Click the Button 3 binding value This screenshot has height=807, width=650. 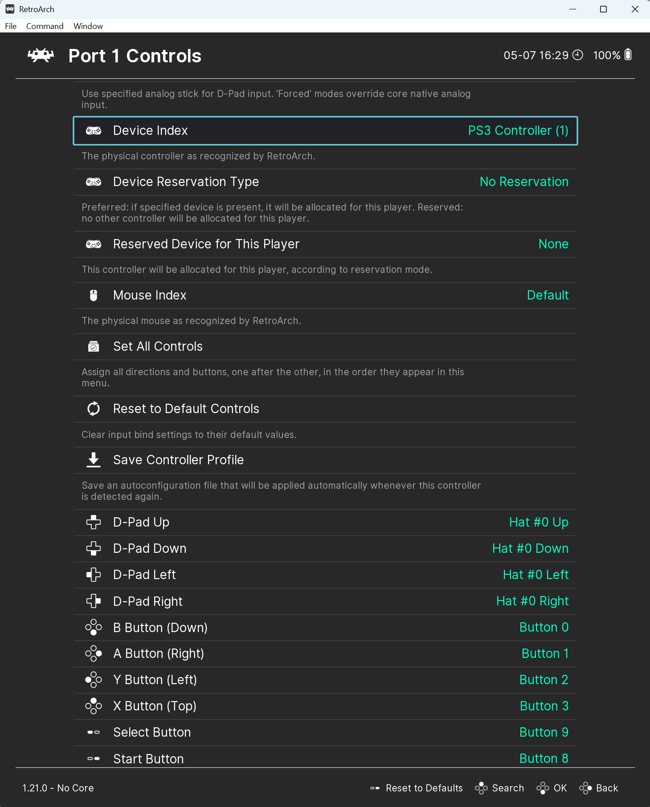tap(544, 706)
